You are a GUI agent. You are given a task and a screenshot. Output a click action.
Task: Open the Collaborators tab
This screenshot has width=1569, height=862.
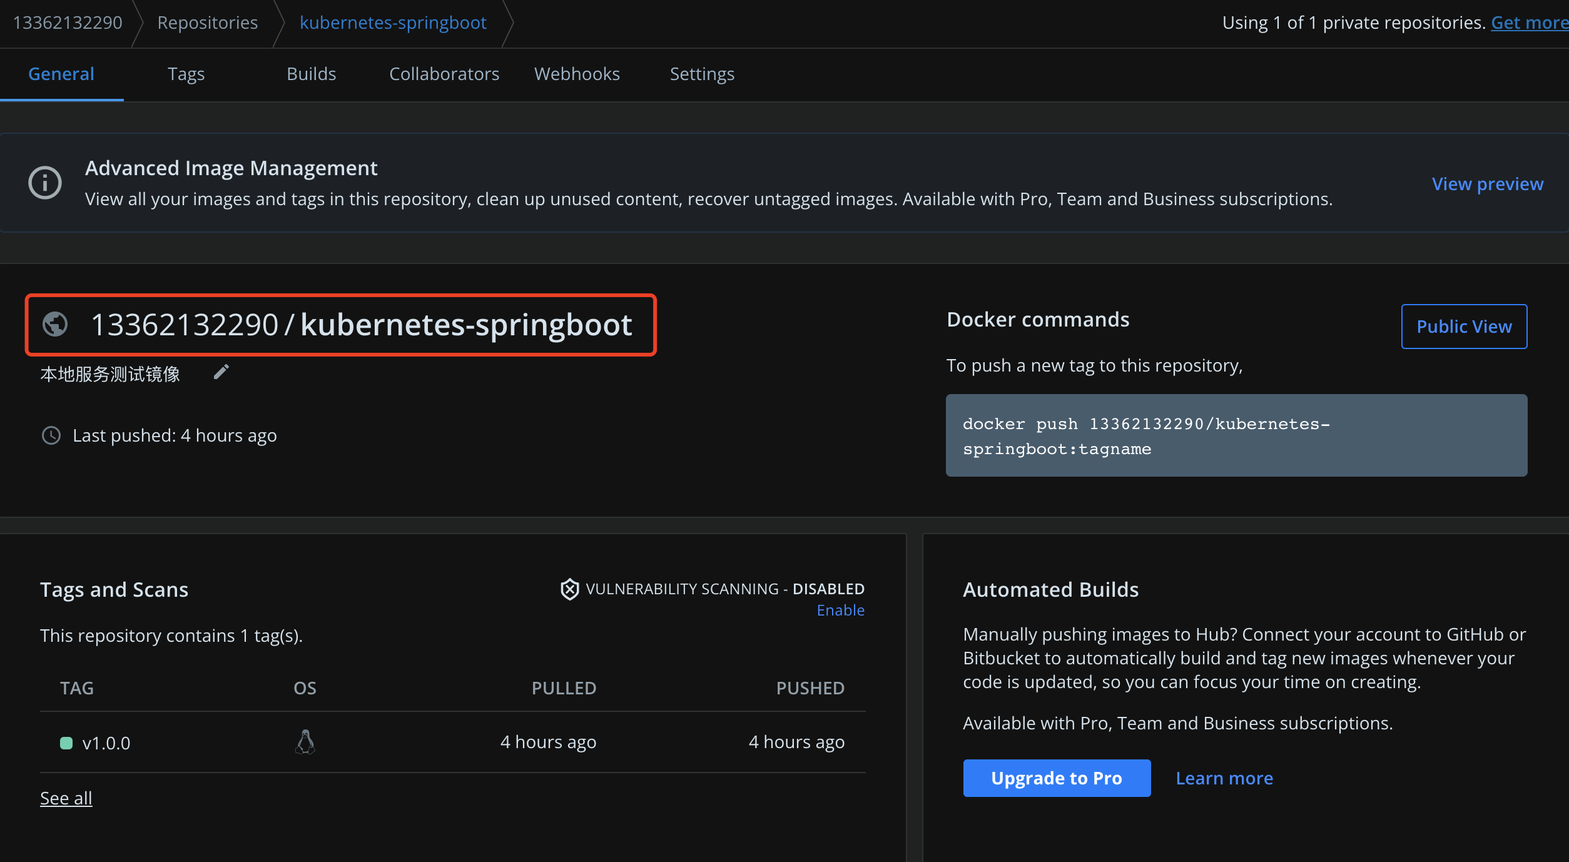tap(444, 74)
